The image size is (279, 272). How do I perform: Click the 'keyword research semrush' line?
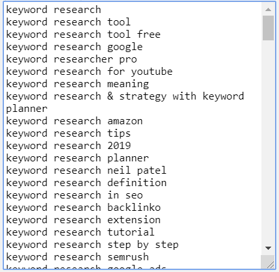pyautogui.click(x=77, y=257)
